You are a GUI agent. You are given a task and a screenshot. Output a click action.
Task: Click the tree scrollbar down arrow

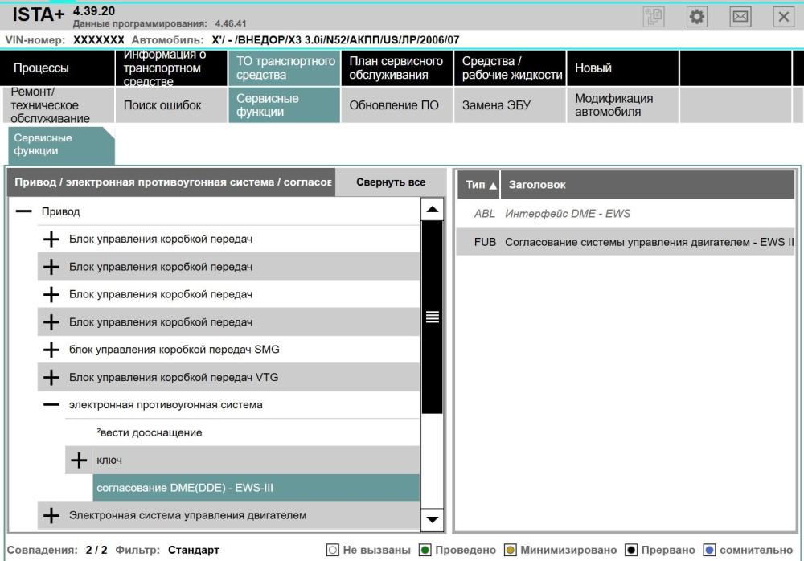433,519
